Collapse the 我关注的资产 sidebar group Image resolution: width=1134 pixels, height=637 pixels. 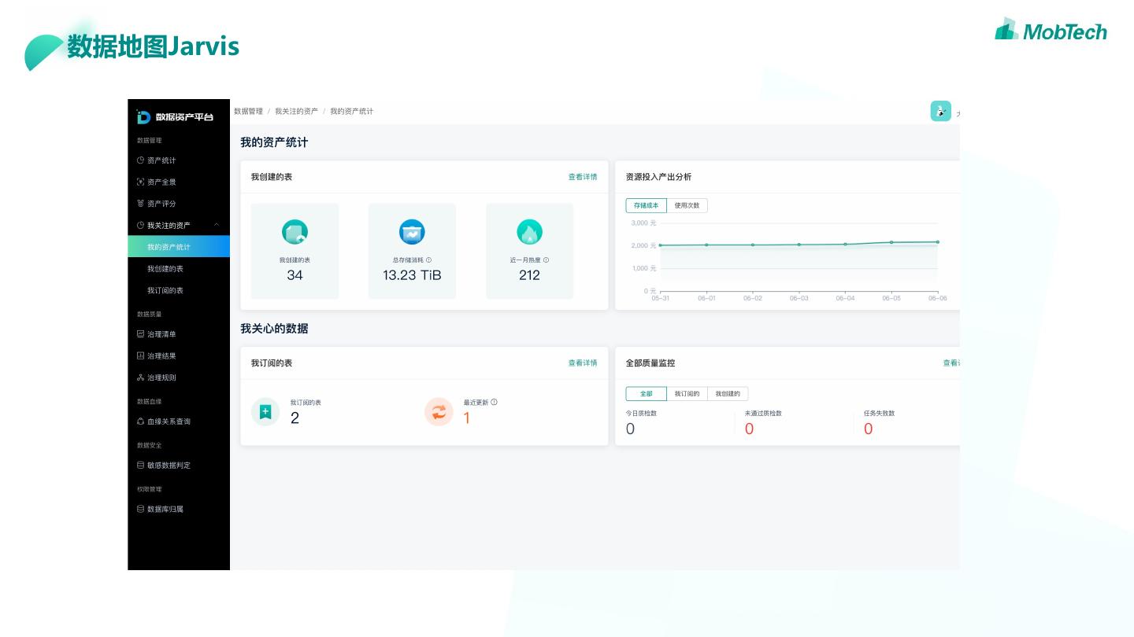coord(217,225)
